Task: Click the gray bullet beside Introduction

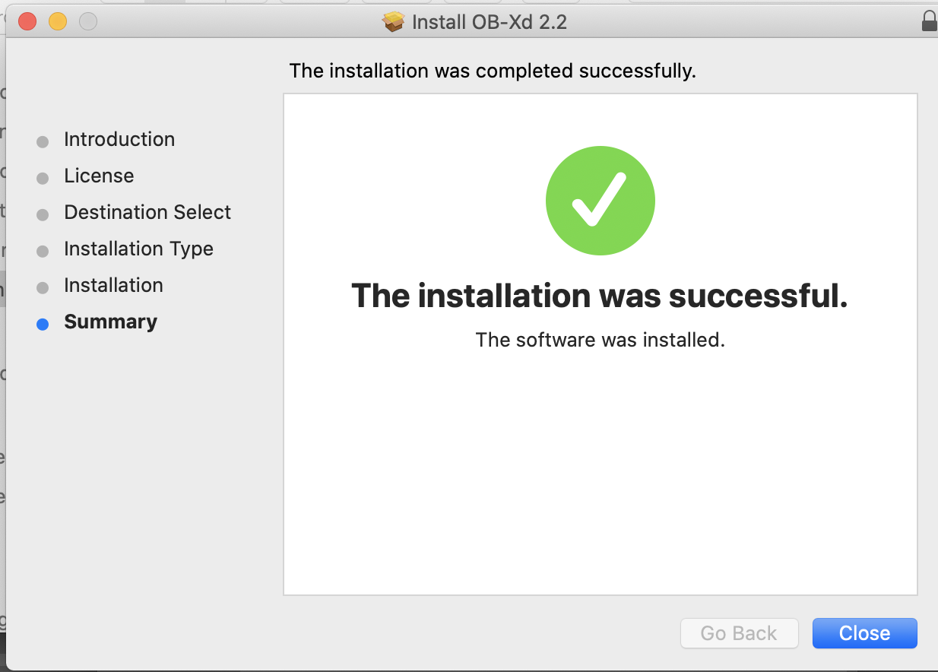Action: [x=43, y=141]
